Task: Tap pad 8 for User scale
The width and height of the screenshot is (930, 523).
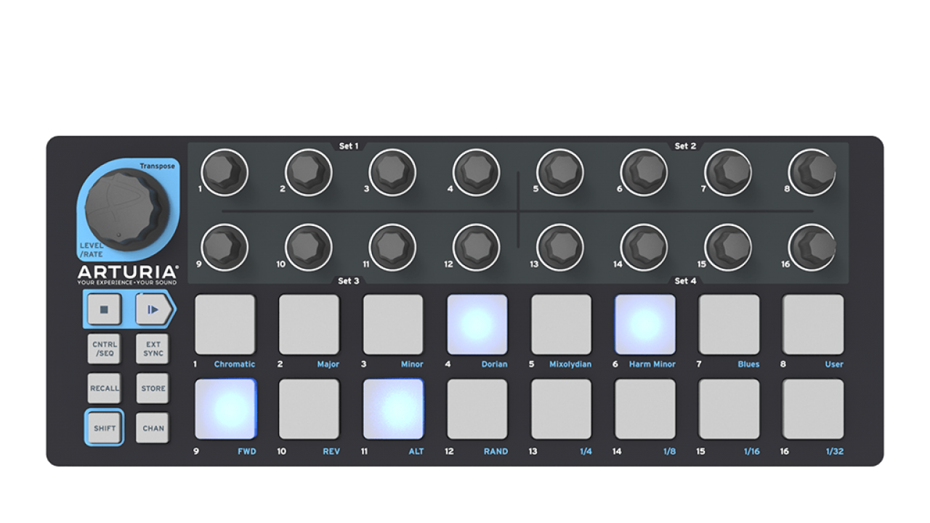Action: pyautogui.click(x=813, y=324)
